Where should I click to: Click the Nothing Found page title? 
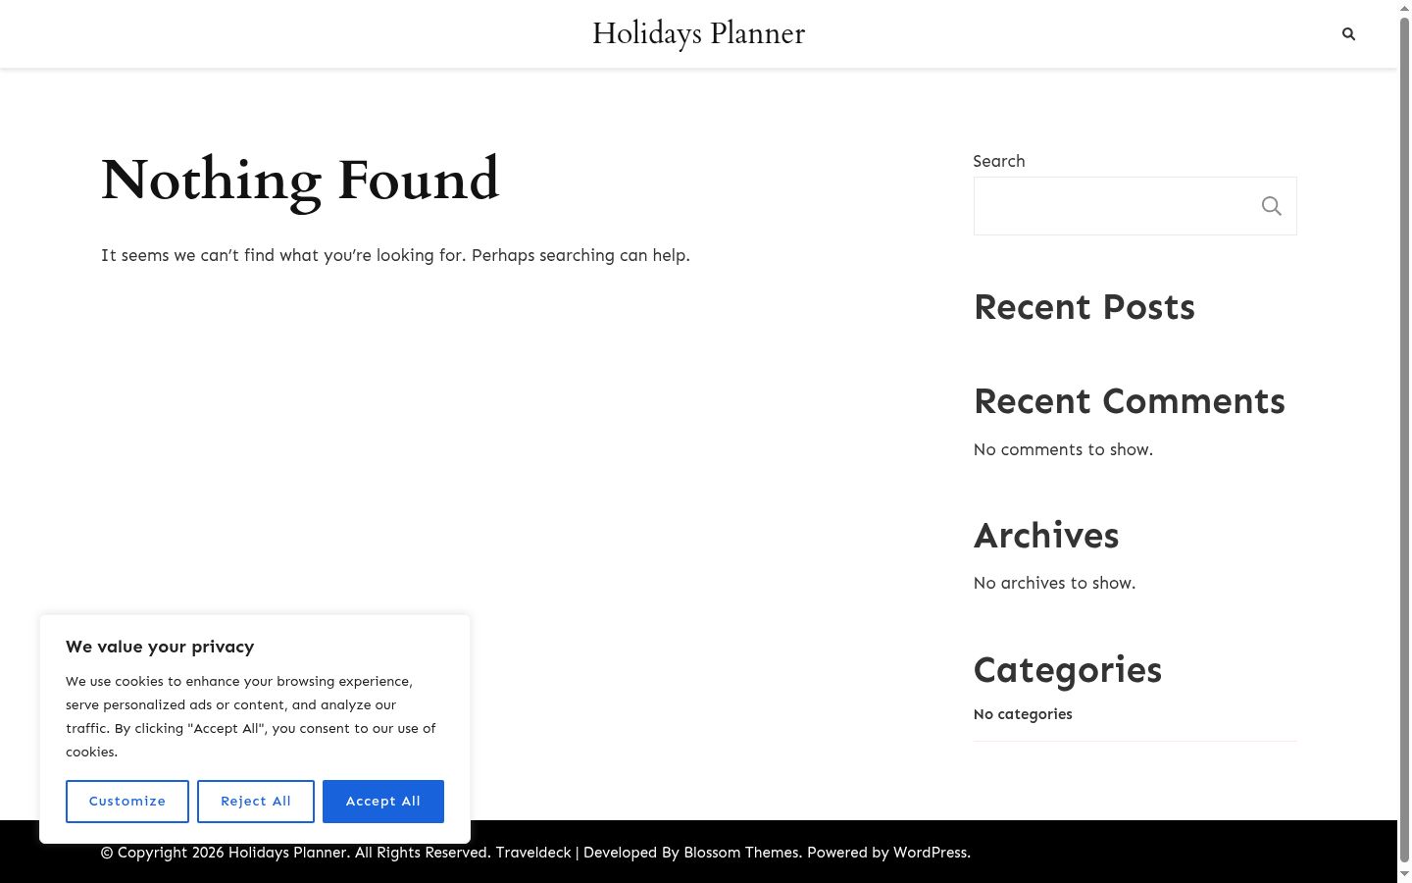(300, 180)
